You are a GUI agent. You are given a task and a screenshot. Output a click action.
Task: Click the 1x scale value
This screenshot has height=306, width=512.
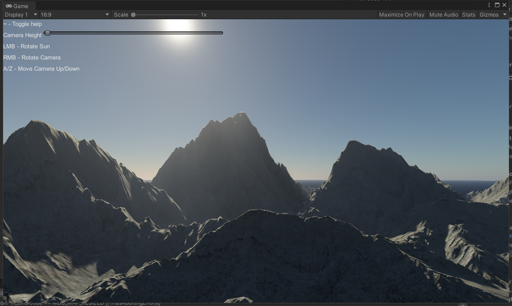204,15
